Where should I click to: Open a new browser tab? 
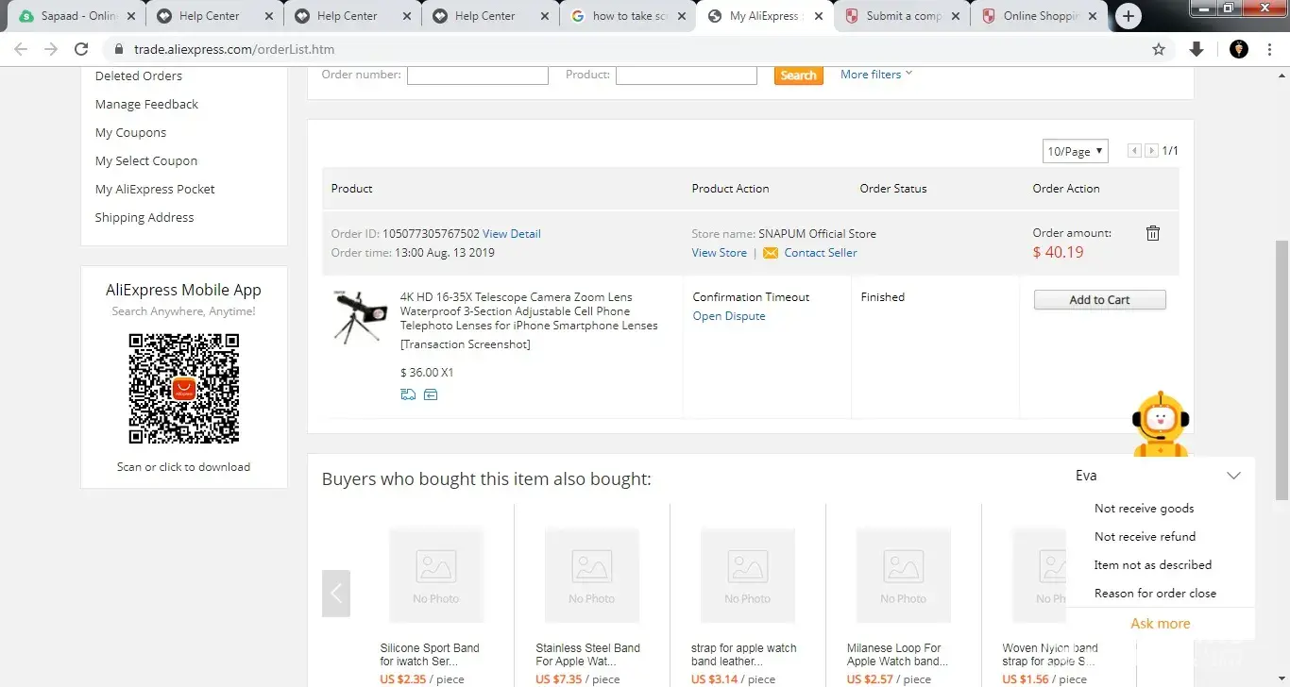[1128, 16]
